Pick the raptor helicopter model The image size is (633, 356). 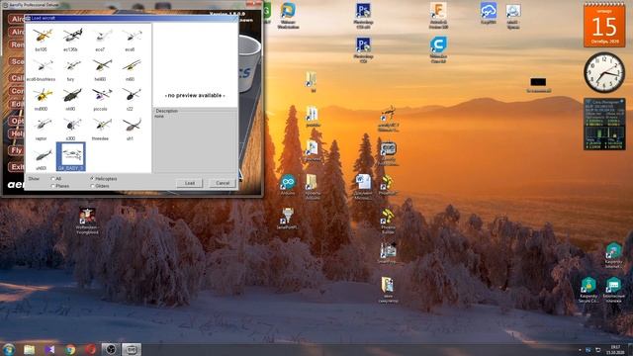(42, 129)
